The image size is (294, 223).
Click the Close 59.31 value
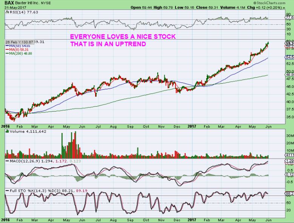point(207,8)
